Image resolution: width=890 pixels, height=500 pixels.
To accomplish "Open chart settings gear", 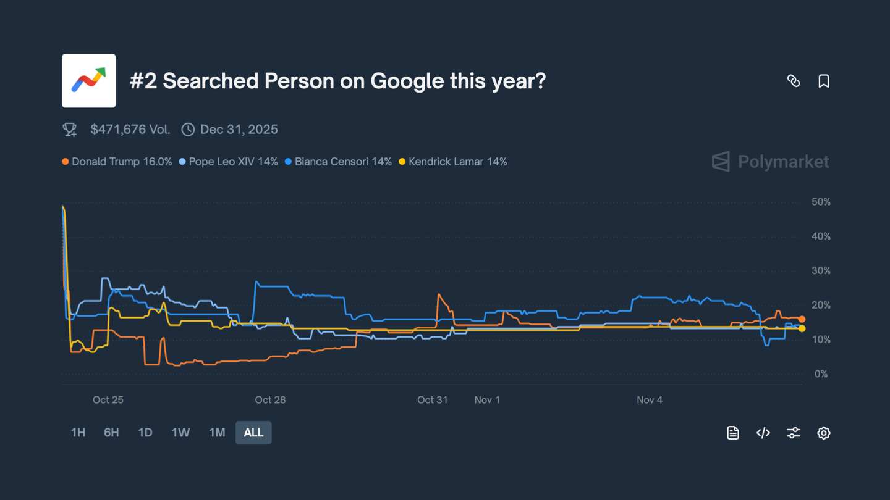I will (824, 433).
